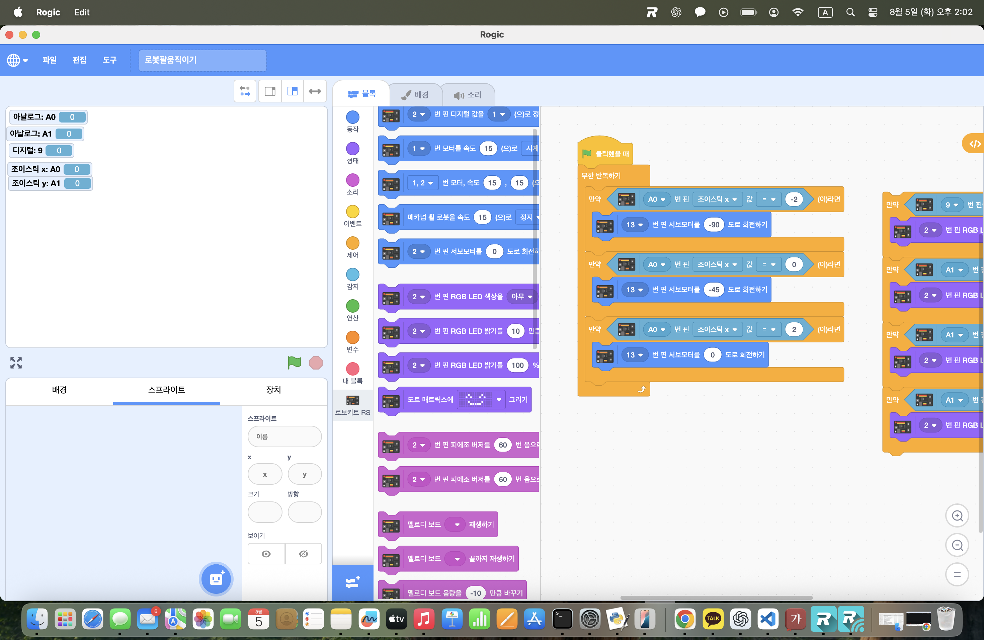Click show sprite eye toggle
This screenshot has width=984, height=640.
point(266,554)
